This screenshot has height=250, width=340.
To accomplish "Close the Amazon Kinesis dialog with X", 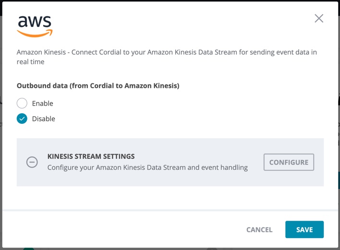I will (319, 18).
